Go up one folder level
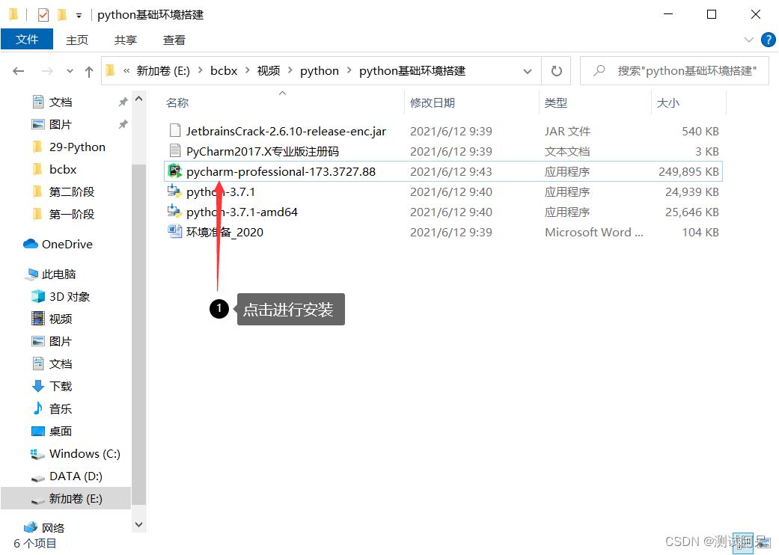 [89, 72]
